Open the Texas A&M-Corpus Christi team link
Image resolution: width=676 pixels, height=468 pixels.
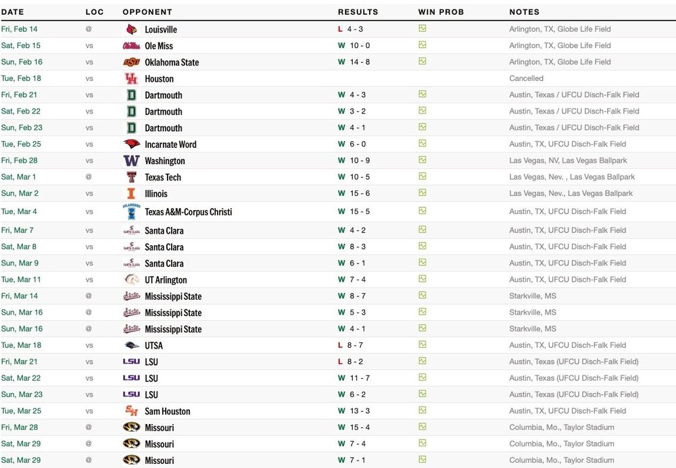pos(188,212)
